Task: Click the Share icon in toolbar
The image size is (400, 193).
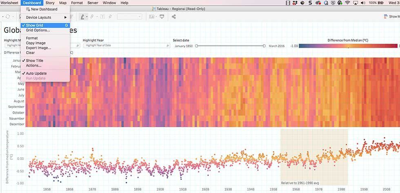Action: [173, 17]
